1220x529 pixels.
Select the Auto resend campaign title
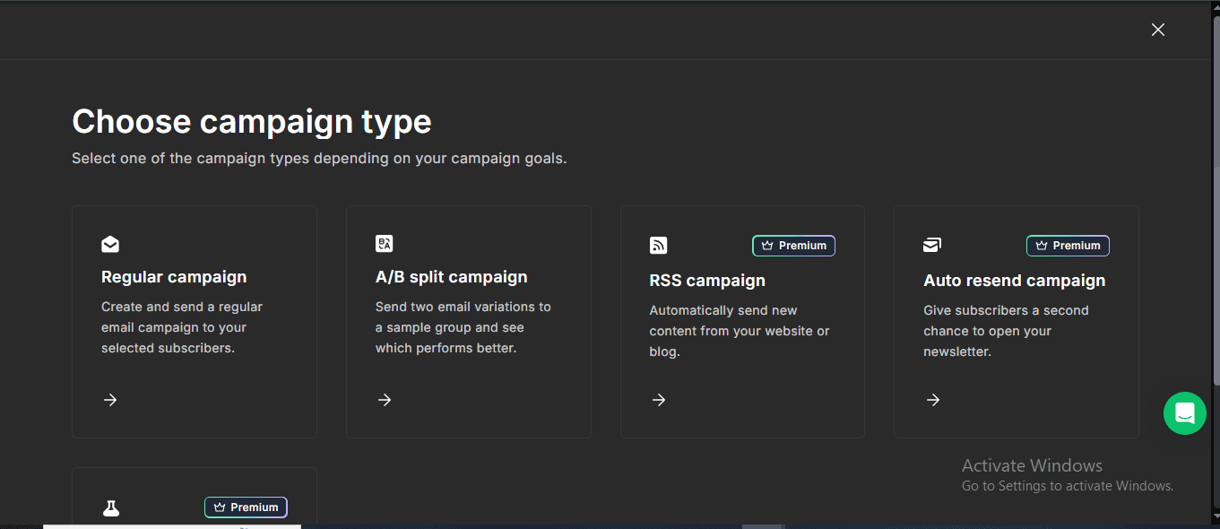click(x=1015, y=281)
